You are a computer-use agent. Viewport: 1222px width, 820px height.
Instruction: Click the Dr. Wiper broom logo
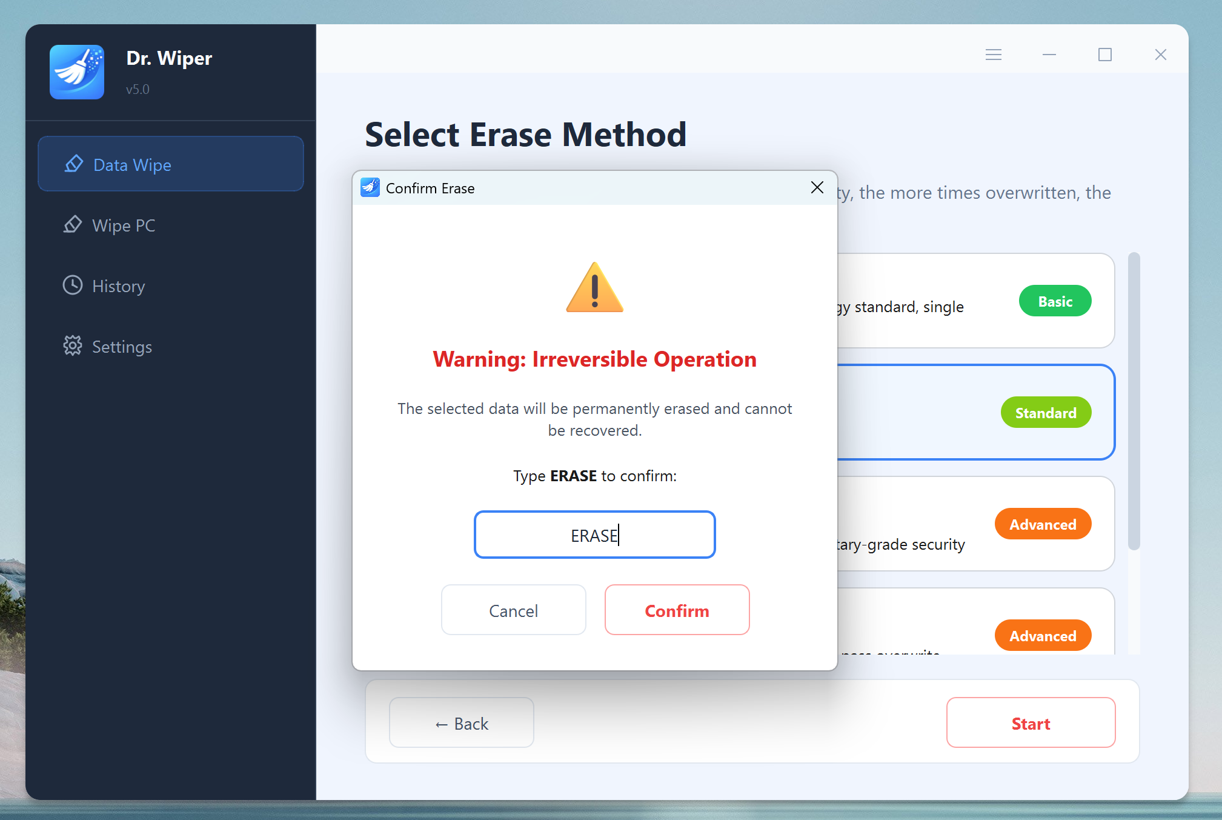[x=77, y=72]
